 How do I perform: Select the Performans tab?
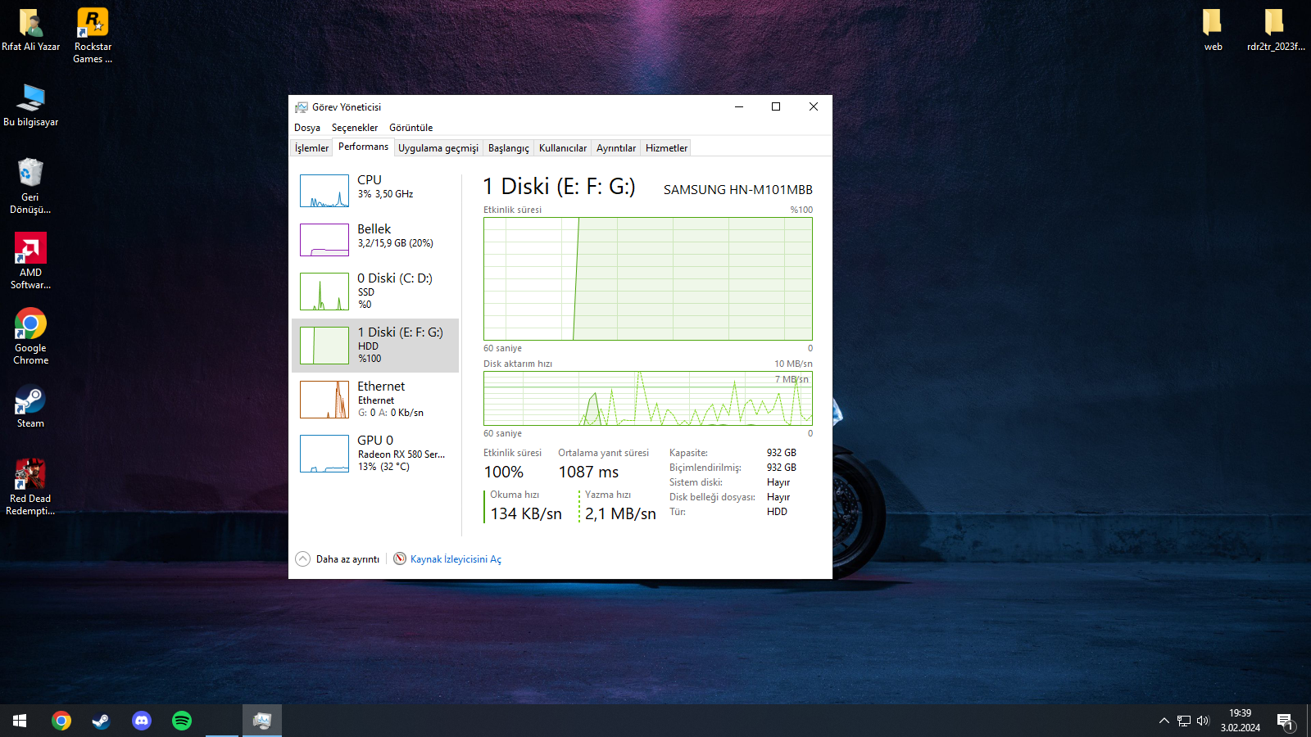pyautogui.click(x=363, y=147)
